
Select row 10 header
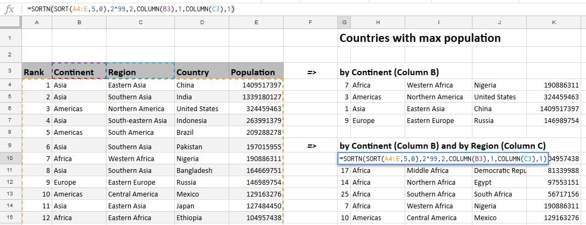[x=11, y=158]
